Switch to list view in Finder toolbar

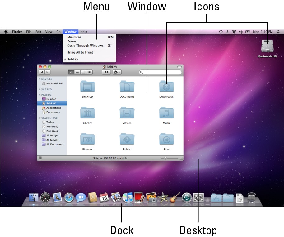[77, 72]
